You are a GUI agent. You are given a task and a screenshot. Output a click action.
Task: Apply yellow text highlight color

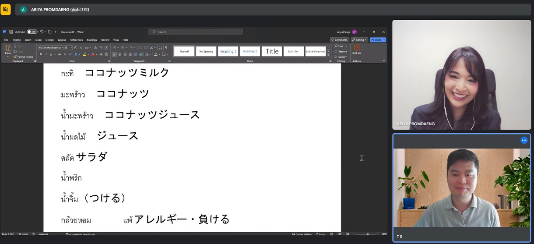pos(85,54)
